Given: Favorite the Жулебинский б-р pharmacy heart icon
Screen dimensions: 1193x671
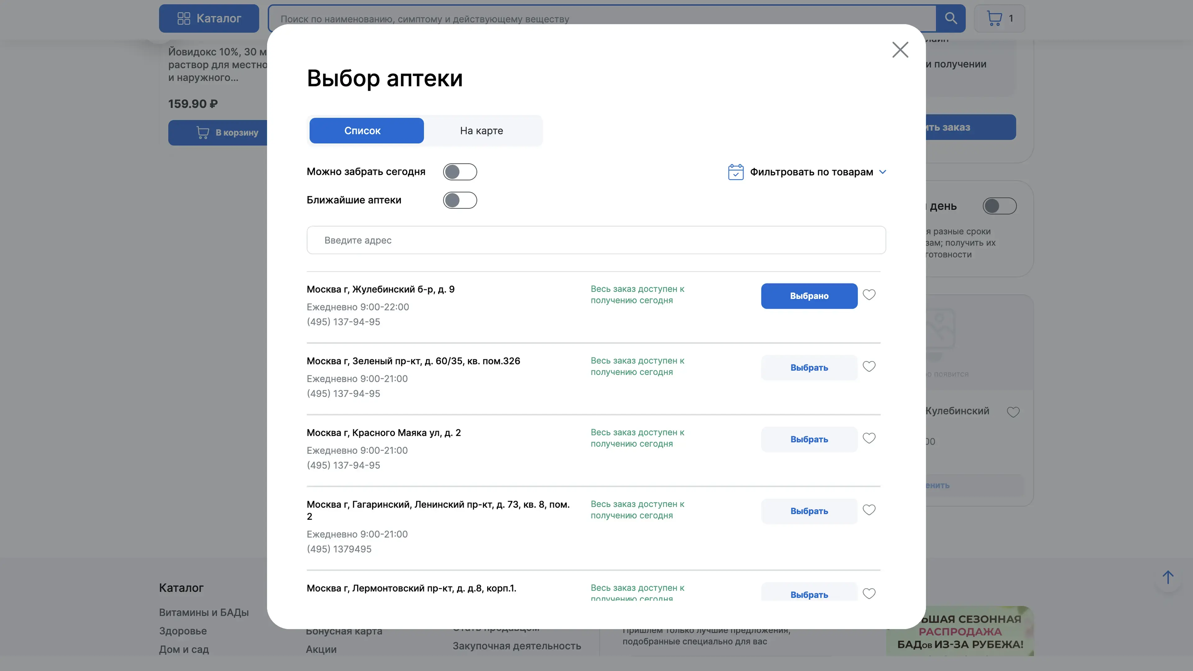Looking at the screenshot, I should tap(869, 294).
